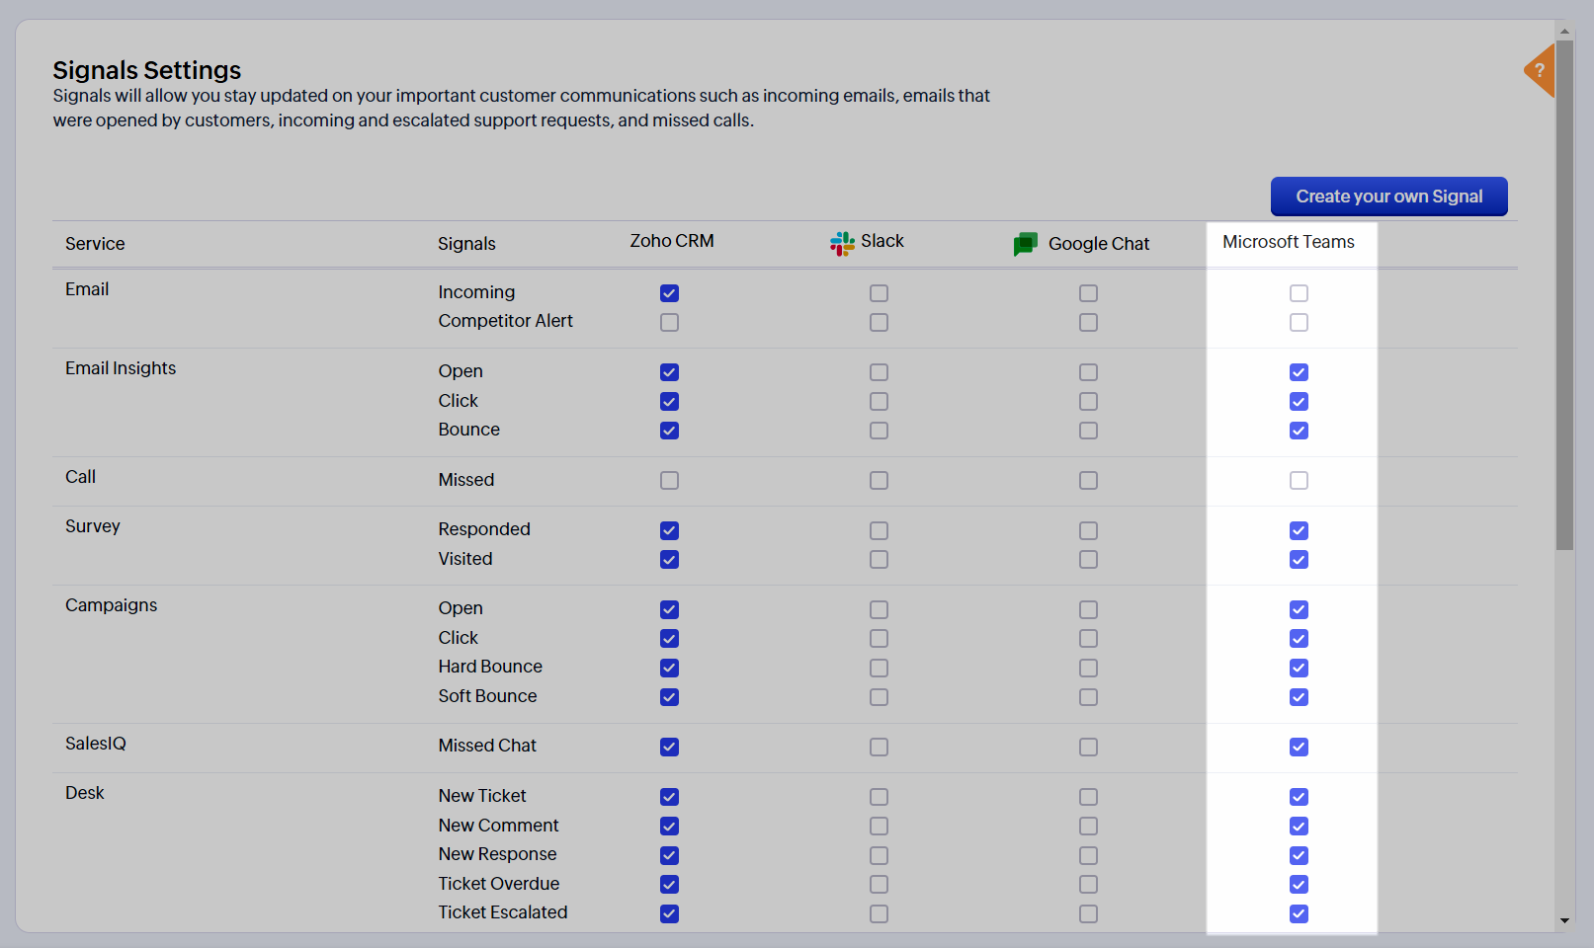Click the scrollbar up arrow
Viewport: 1594px width, 948px height.
click(1564, 32)
